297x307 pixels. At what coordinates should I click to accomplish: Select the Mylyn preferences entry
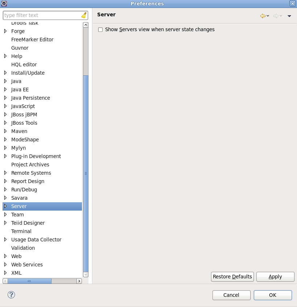tap(18, 148)
